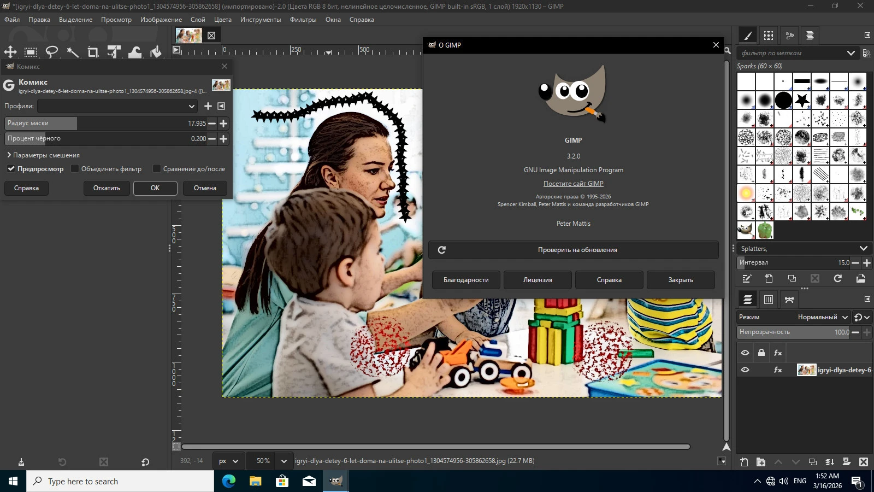
Task: Open the Patterns tab icon
Action: [x=769, y=36]
